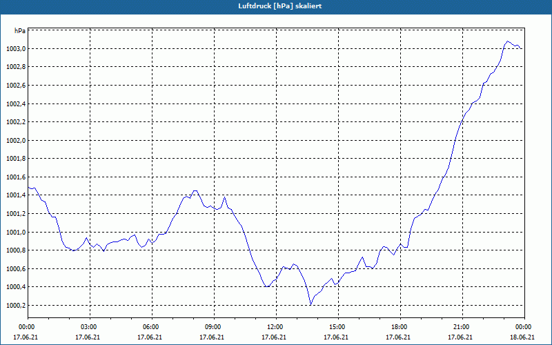Click the 12:00 time label
The image size is (552, 345).
[276, 327]
